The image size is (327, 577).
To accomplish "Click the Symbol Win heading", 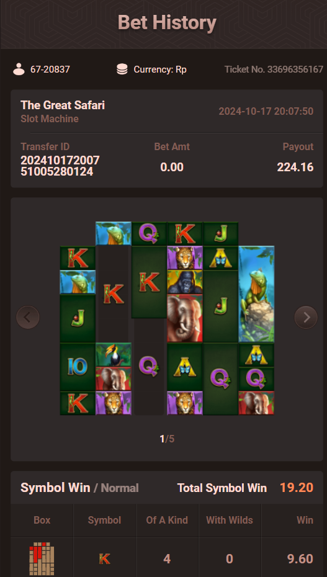I will click(x=55, y=488).
